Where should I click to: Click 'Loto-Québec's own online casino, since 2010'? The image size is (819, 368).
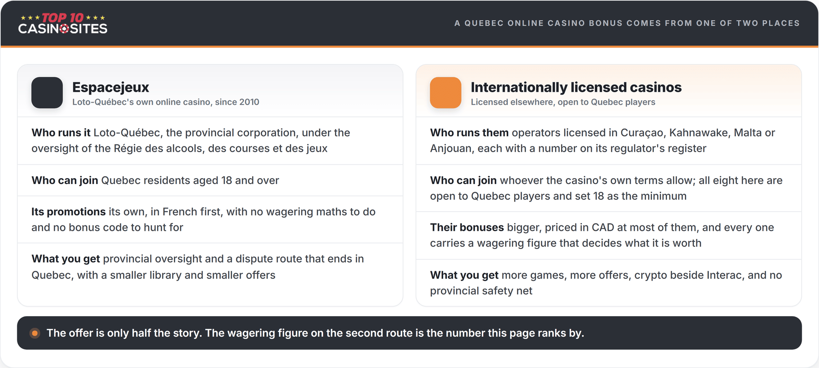point(166,102)
